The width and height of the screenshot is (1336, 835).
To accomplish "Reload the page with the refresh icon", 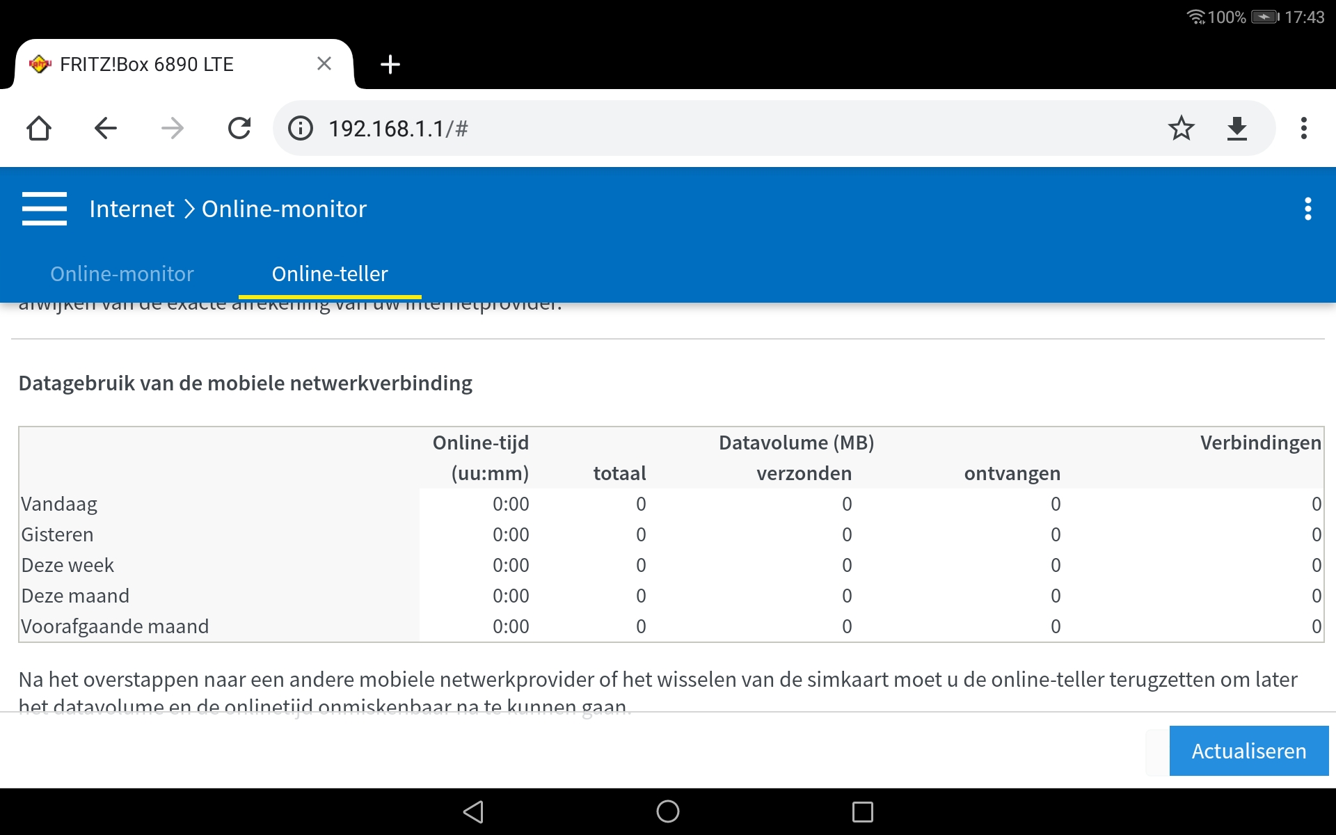I will 239,128.
